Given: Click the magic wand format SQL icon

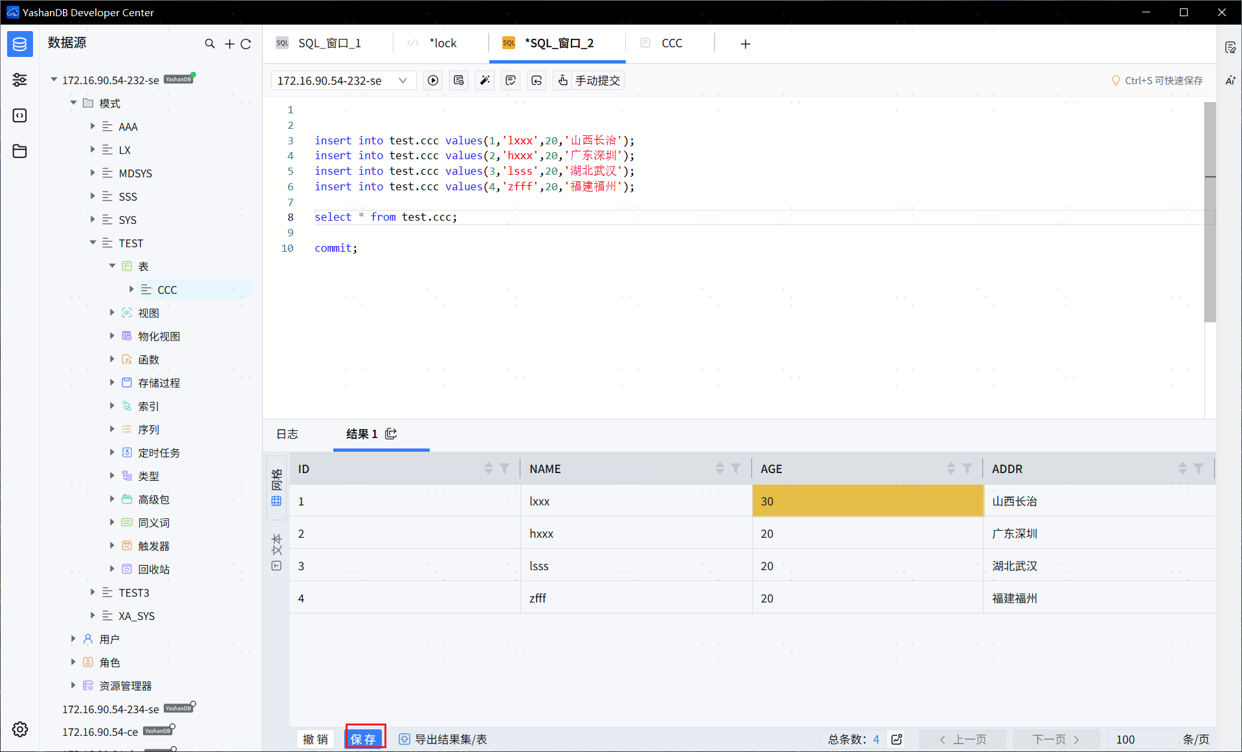Looking at the screenshot, I should pos(485,80).
